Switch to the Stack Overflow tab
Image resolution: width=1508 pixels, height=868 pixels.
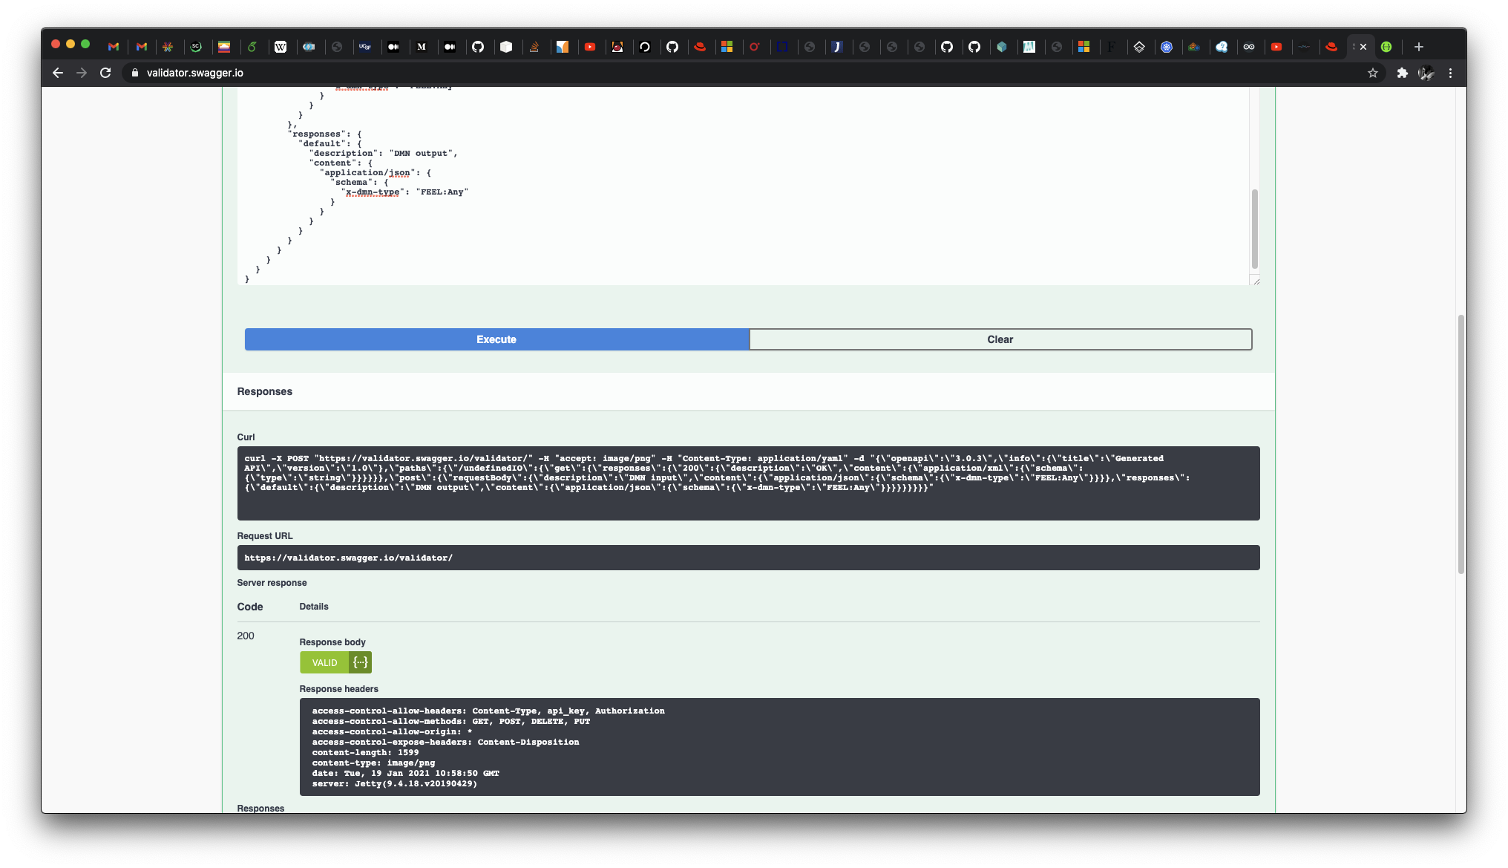(x=534, y=47)
